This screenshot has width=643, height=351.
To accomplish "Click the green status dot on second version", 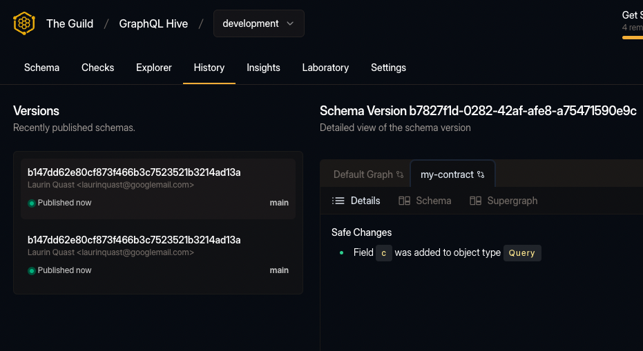I will (x=32, y=271).
